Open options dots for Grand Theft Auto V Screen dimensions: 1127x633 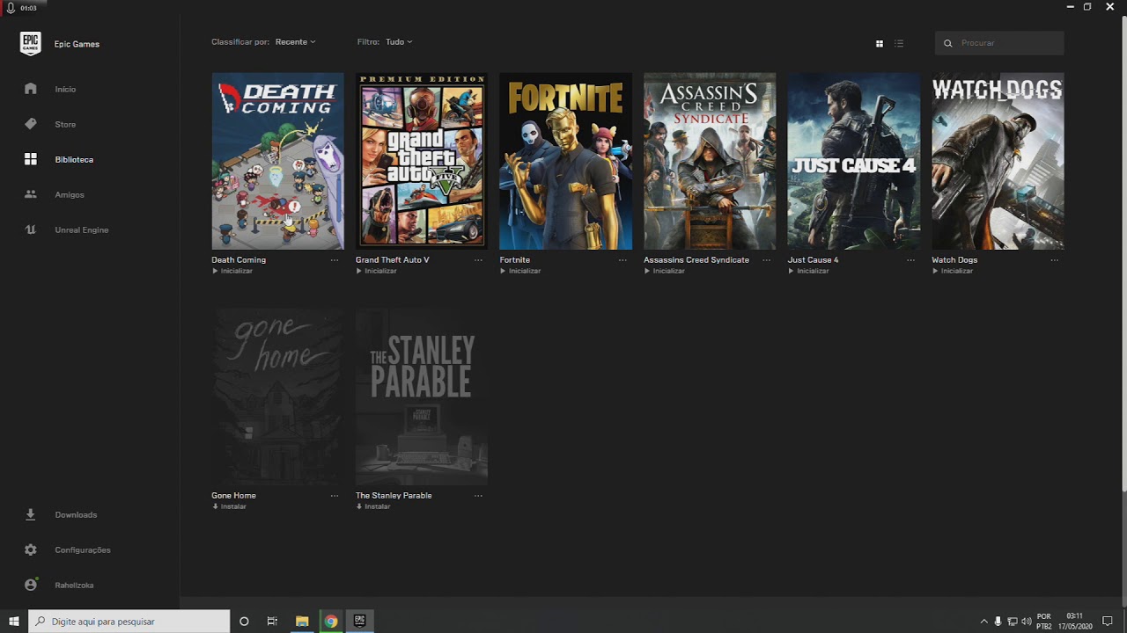pos(478,260)
